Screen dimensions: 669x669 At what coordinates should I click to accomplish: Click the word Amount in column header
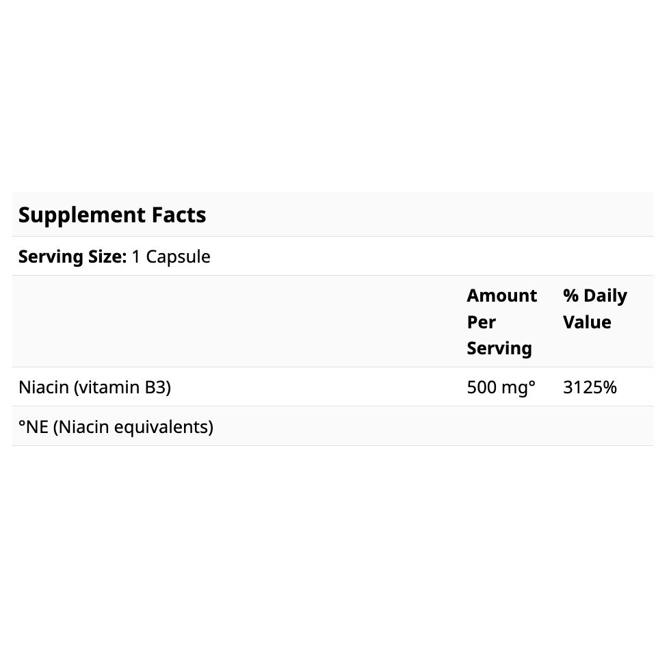click(x=501, y=296)
